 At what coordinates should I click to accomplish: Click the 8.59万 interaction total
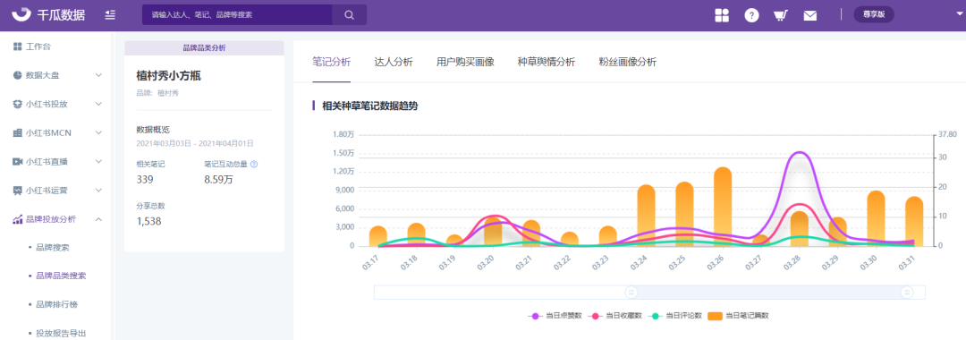tap(218, 180)
